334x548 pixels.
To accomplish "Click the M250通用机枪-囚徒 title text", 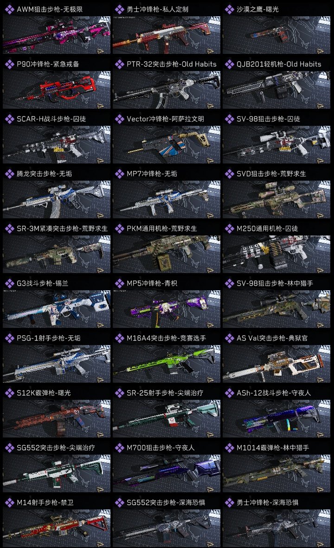I will pos(267,228).
